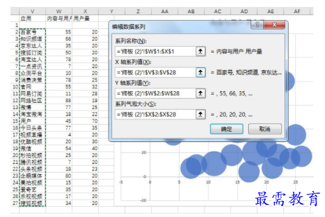Select the cell 官网
325x217 pixels.
click(32, 87)
